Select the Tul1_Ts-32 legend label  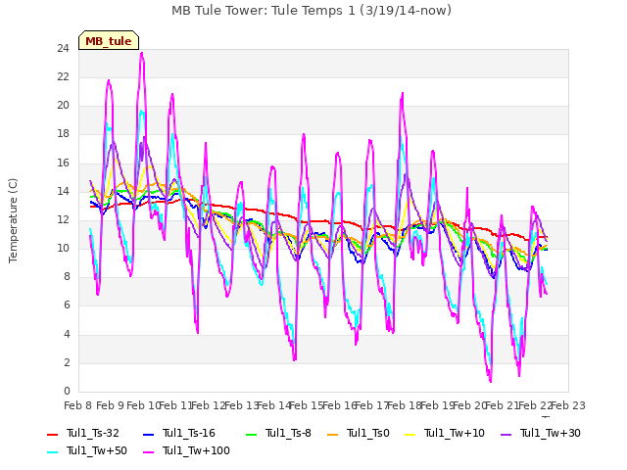click(x=93, y=433)
